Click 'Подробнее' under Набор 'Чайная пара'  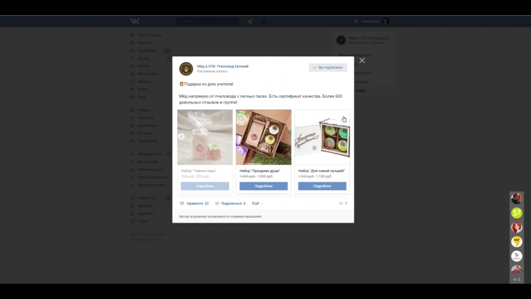(205, 186)
